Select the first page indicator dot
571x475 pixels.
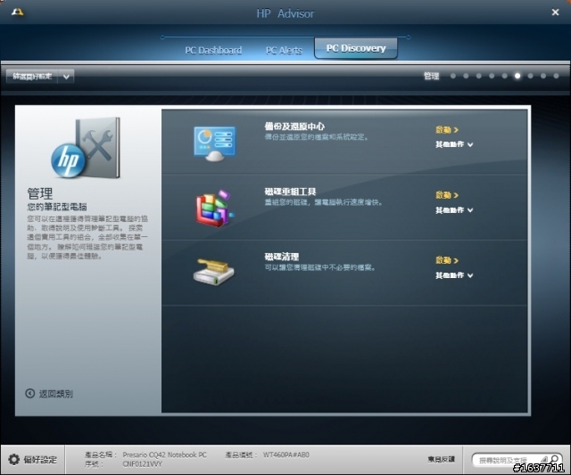[453, 76]
